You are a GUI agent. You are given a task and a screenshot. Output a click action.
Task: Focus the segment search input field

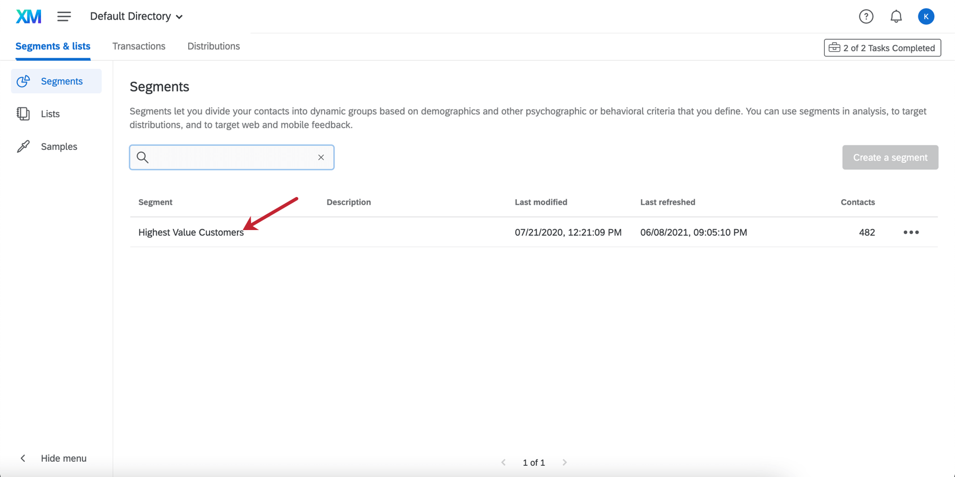point(231,158)
